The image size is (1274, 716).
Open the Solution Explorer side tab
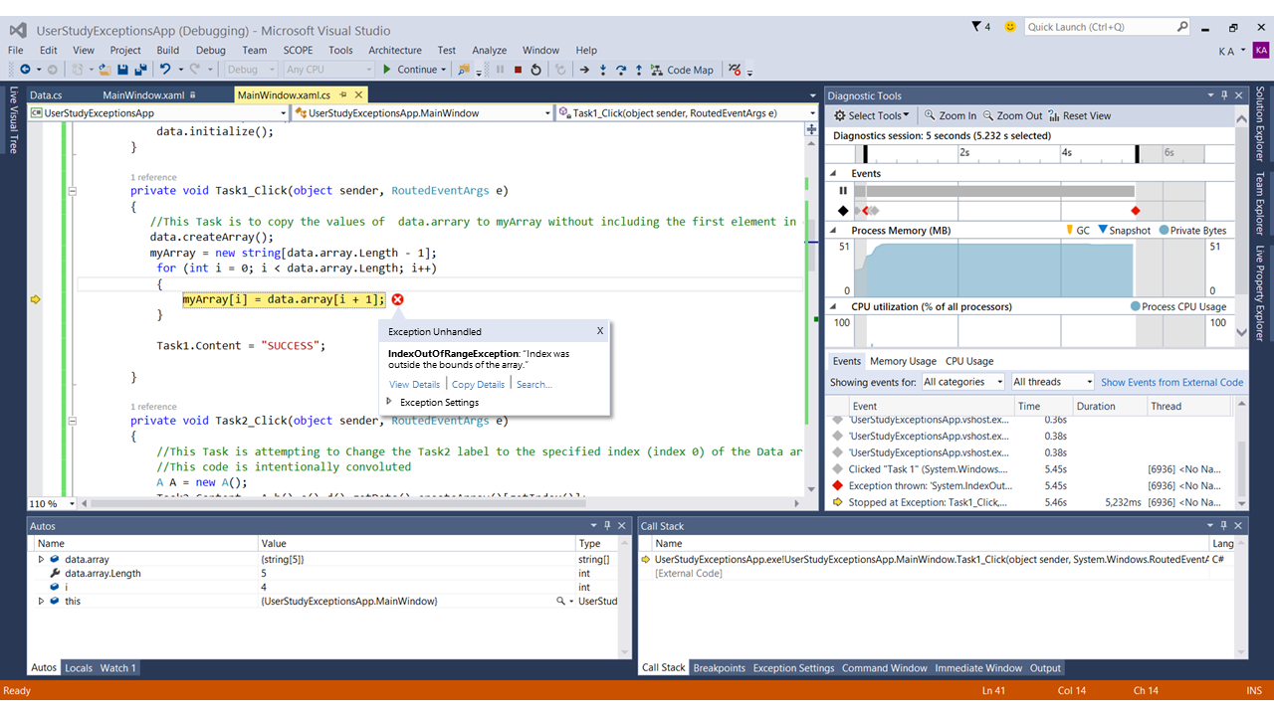click(x=1260, y=125)
